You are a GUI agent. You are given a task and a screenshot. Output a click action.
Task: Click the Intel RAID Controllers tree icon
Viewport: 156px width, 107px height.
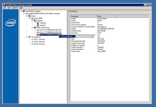click(x=24, y=11)
